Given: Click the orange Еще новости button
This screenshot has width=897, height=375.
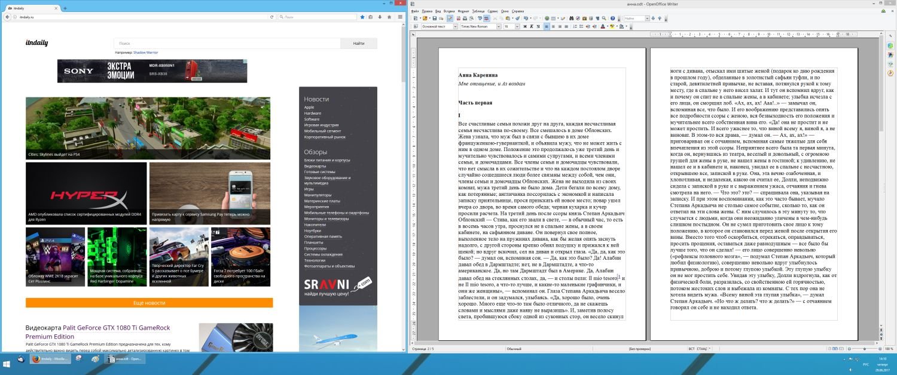Looking at the screenshot, I should (149, 303).
